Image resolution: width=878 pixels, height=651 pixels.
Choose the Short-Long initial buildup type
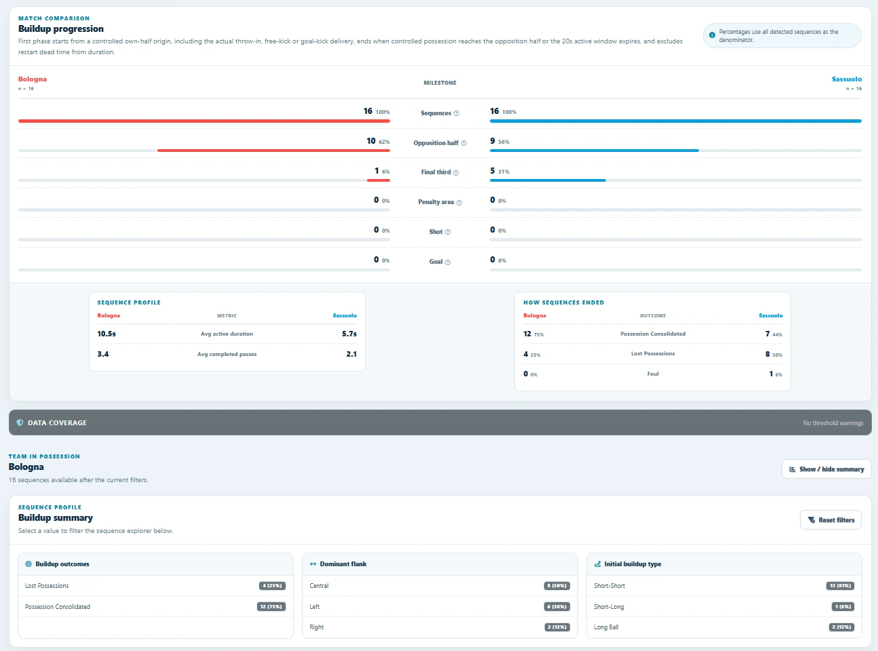(x=724, y=607)
